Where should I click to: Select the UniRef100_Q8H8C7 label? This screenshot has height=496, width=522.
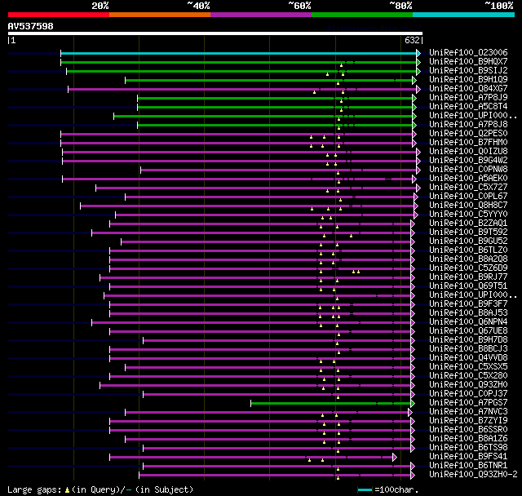coord(468,206)
